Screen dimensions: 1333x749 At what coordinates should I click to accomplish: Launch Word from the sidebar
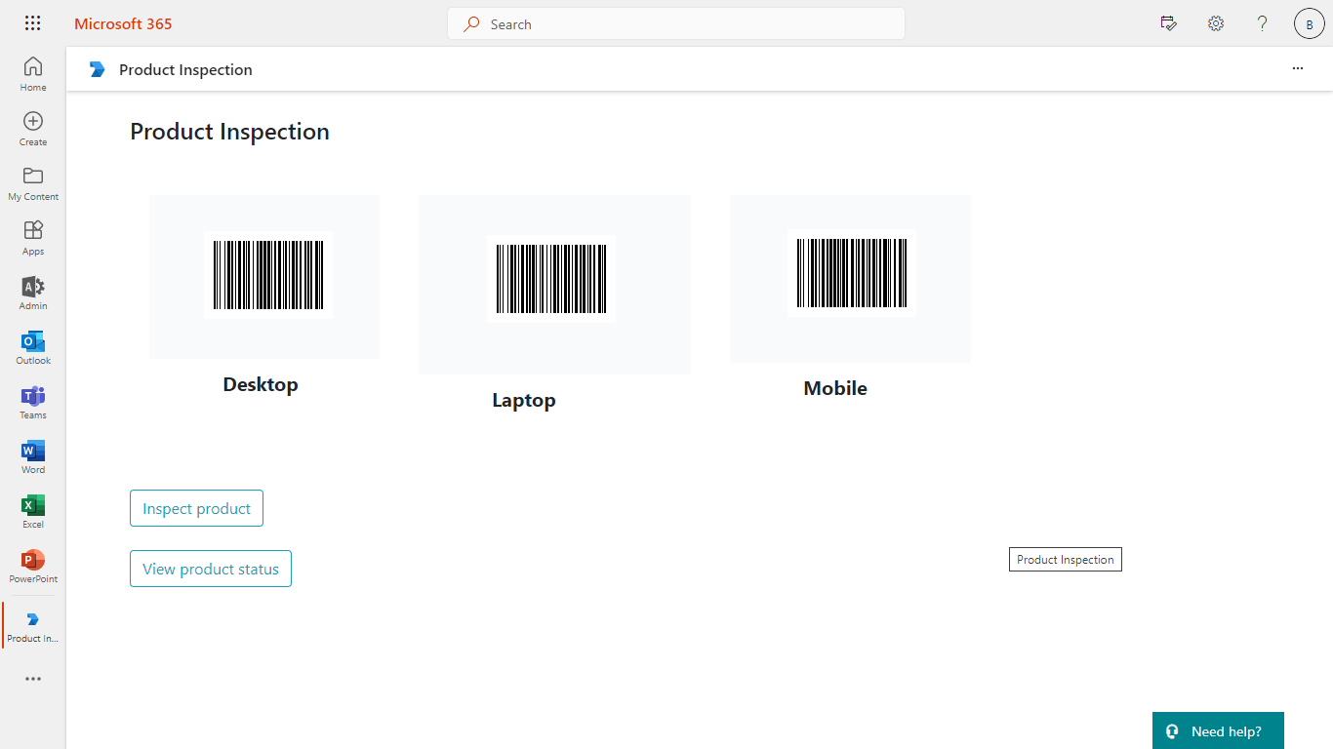coord(33,456)
